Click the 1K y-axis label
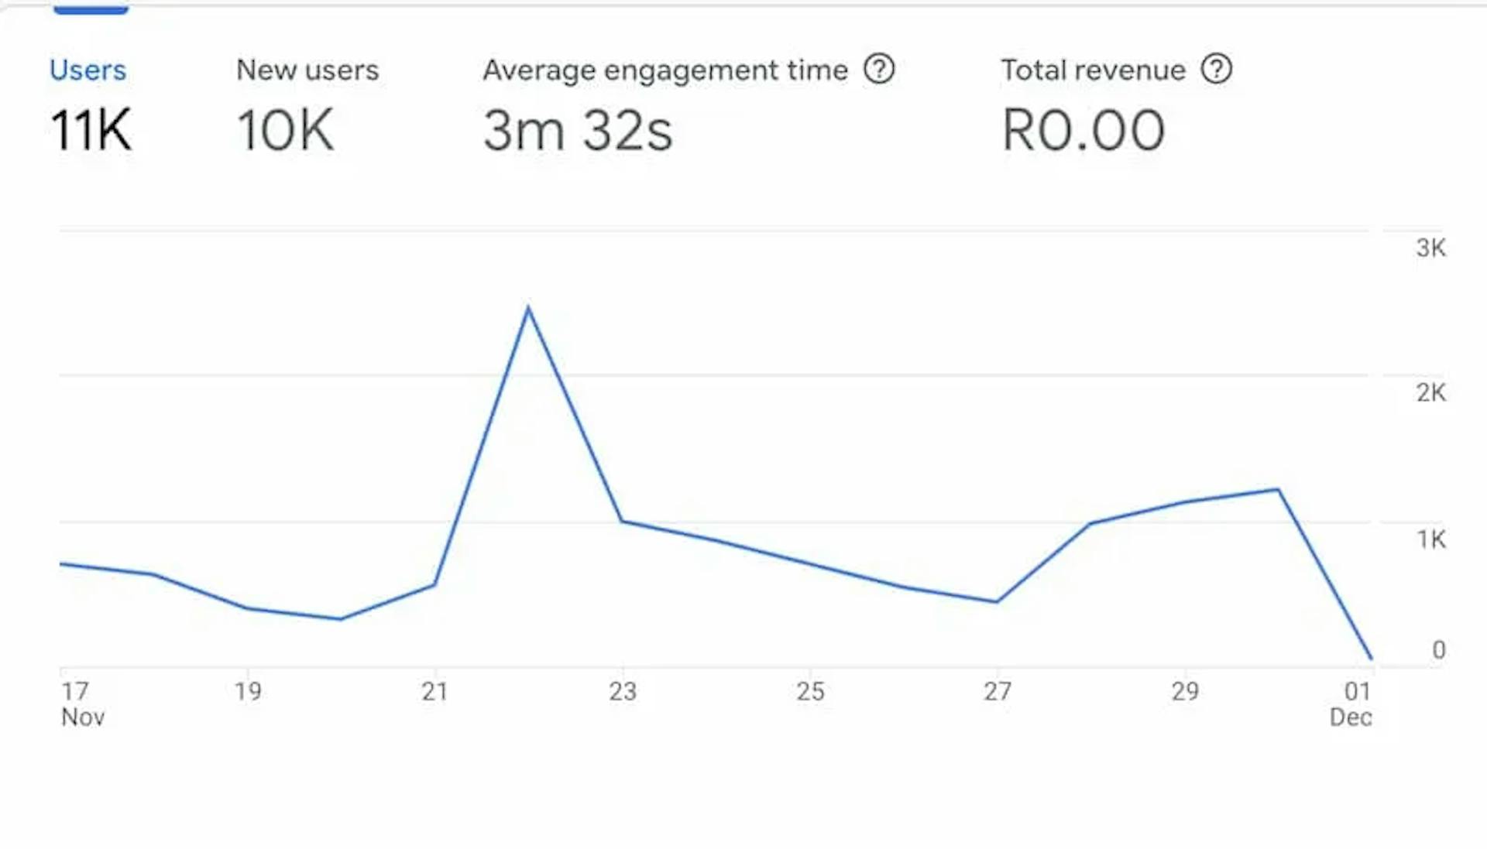 (x=1431, y=539)
